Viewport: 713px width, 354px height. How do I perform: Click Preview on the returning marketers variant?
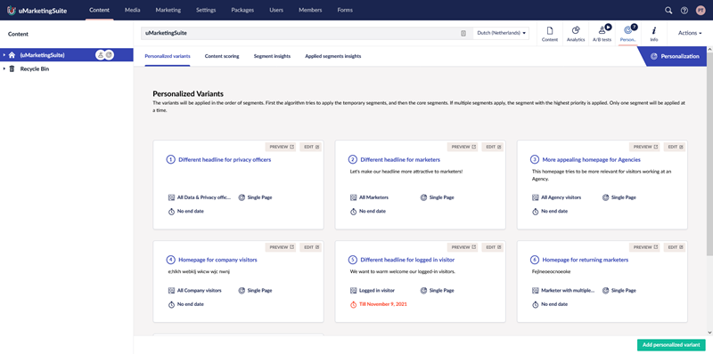644,247
